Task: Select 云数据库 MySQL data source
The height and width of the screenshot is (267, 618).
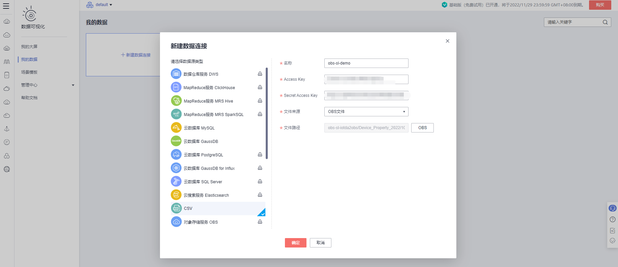Action: point(218,128)
